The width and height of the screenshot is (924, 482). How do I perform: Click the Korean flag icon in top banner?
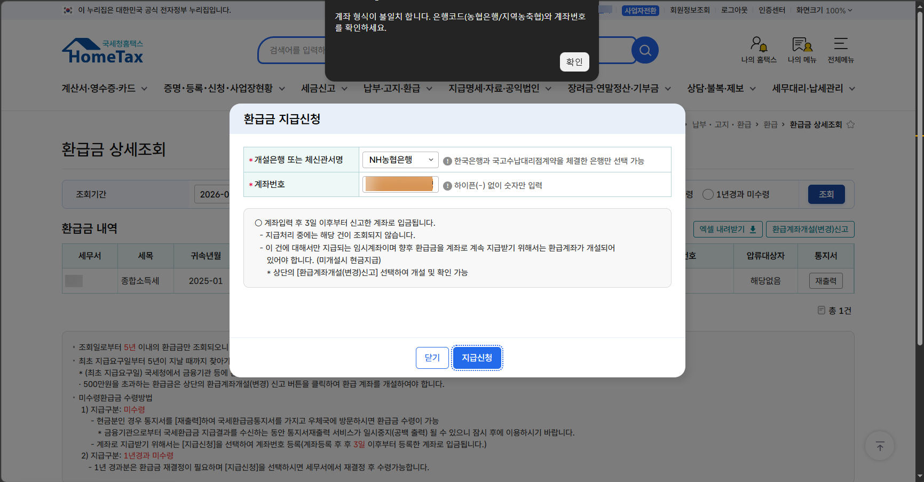pos(68,10)
